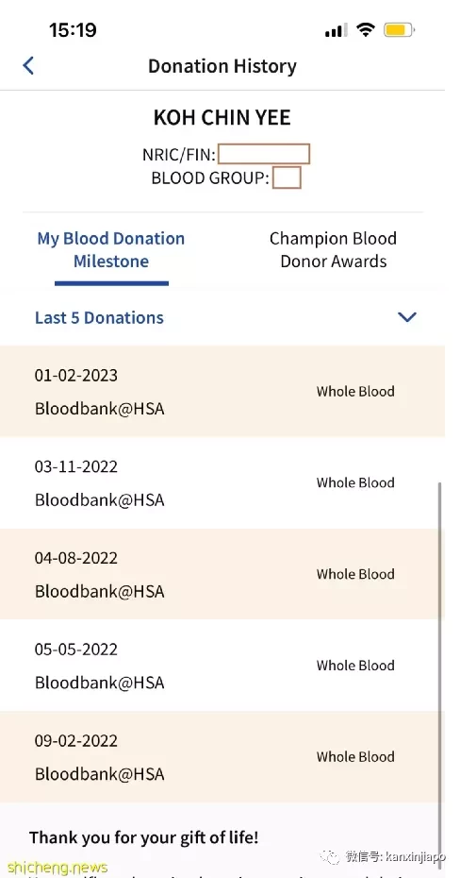
Task: Click the Blood Group value box
Action: tap(287, 177)
